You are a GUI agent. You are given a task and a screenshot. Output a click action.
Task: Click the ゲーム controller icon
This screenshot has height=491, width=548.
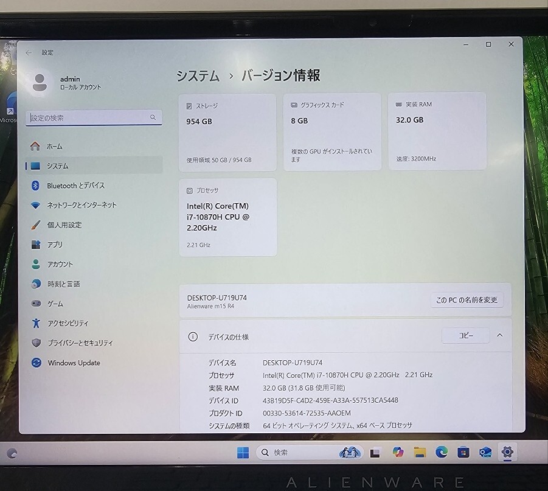36,303
